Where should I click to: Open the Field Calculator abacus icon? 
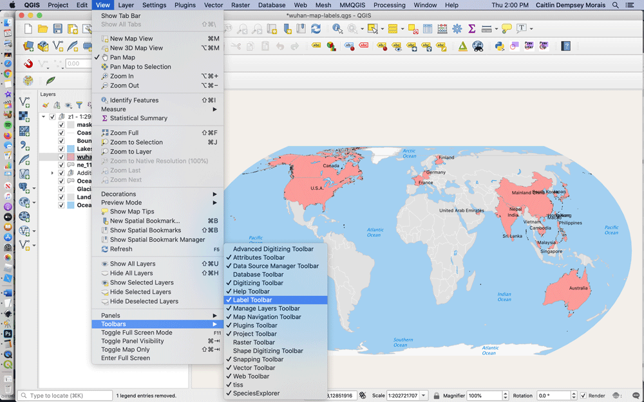point(442,29)
